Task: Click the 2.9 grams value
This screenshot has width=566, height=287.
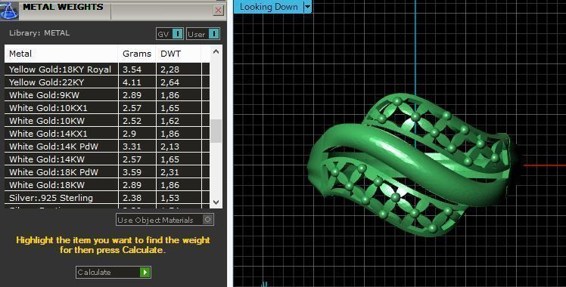Action: (129, 134)
